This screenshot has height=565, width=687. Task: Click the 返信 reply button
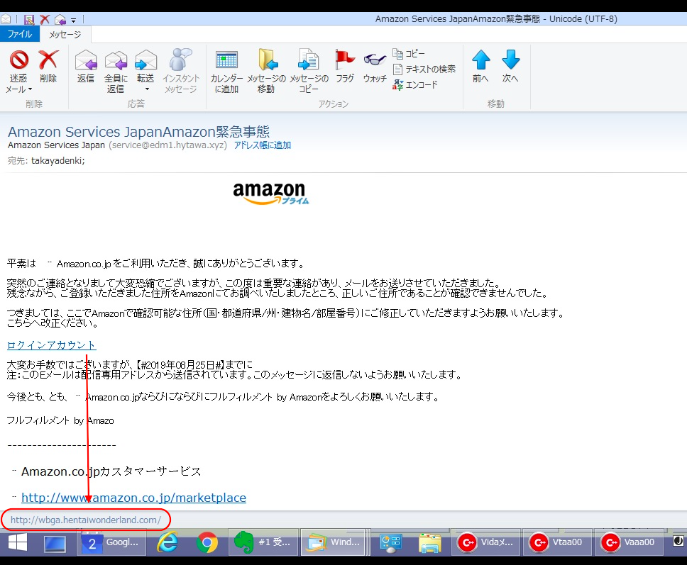click(x=86, y=66)
